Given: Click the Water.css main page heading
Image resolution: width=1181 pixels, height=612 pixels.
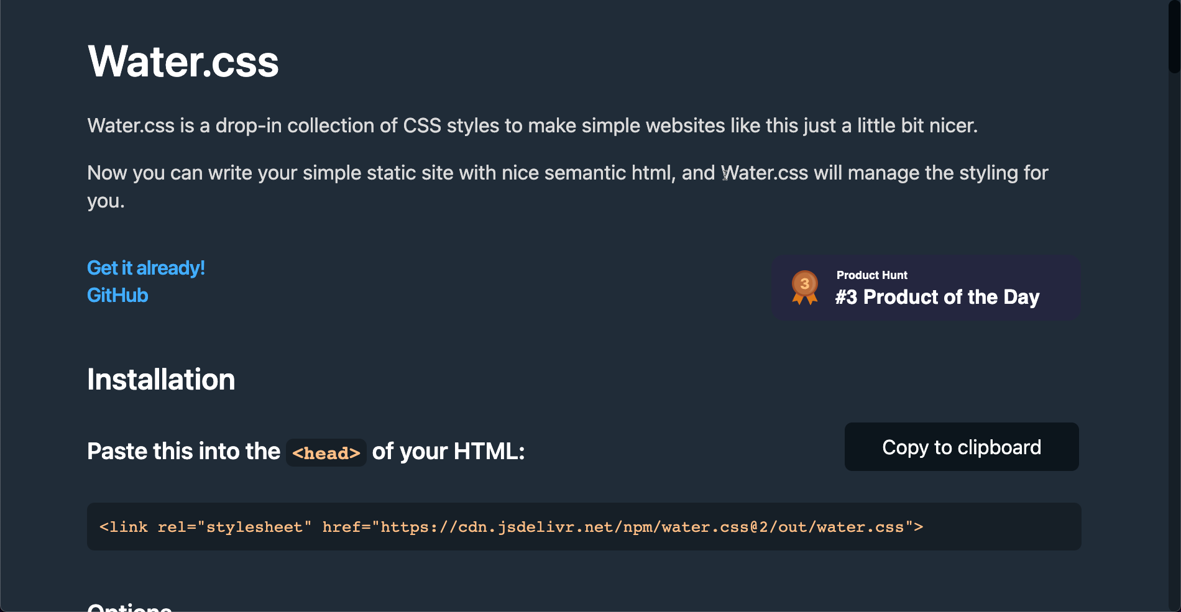Looking at the screenshot, I should click(x=183, y=62).
